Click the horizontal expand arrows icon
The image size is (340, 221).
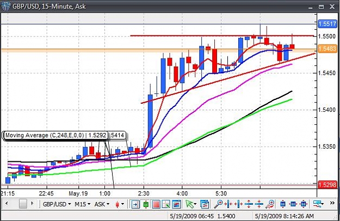click(x=238, y=204)
